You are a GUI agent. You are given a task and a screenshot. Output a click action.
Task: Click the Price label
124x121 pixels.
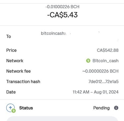(x=12, y=50)
